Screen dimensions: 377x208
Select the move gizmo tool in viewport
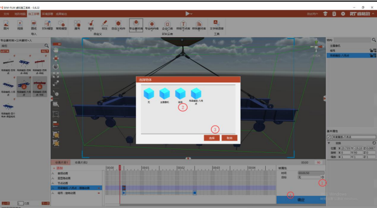[56, 58]
